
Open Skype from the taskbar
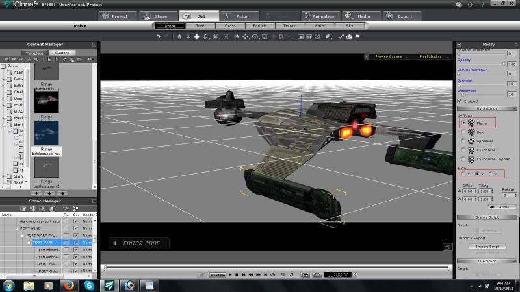89,286
